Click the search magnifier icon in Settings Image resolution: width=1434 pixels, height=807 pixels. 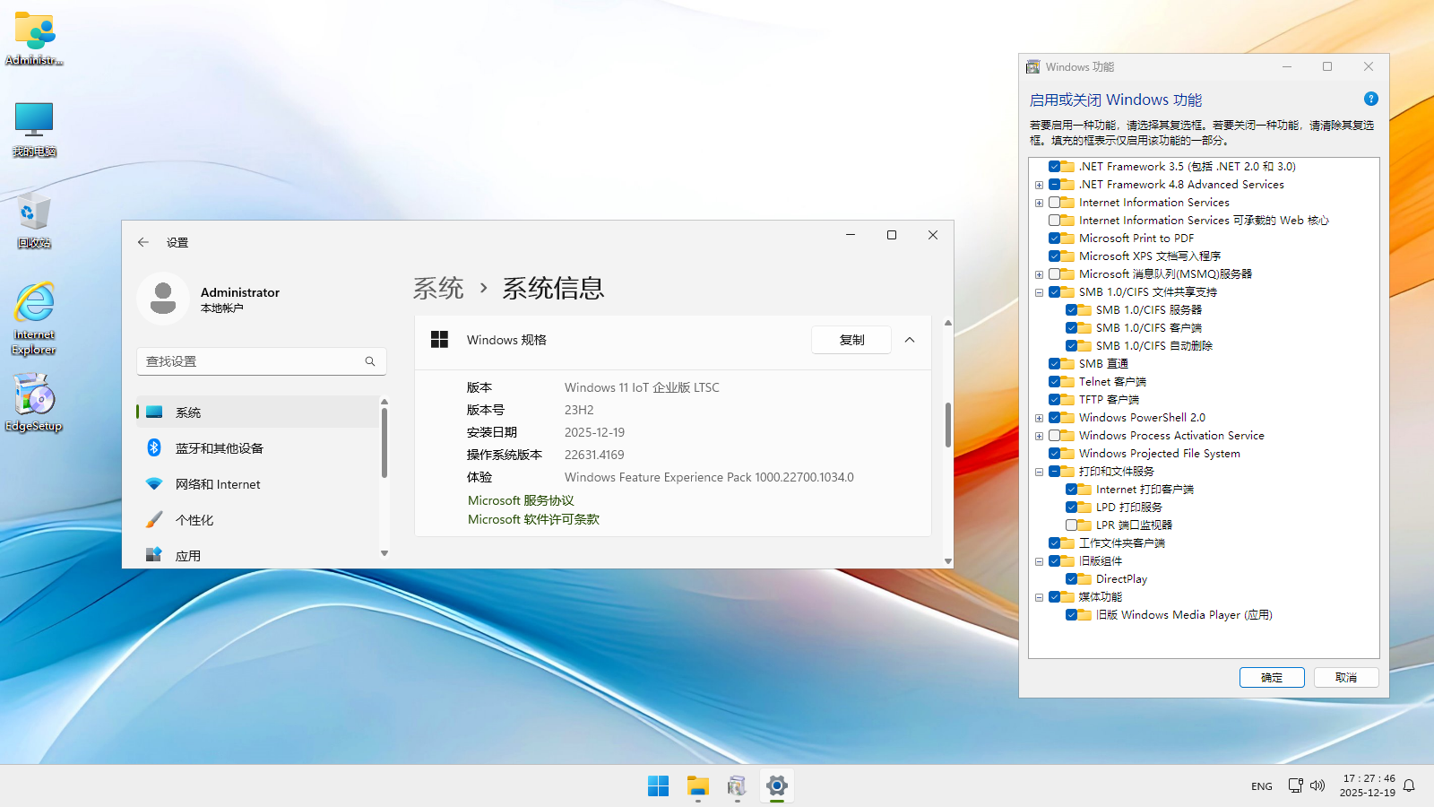pyautogui.click(x=370, y=361)
